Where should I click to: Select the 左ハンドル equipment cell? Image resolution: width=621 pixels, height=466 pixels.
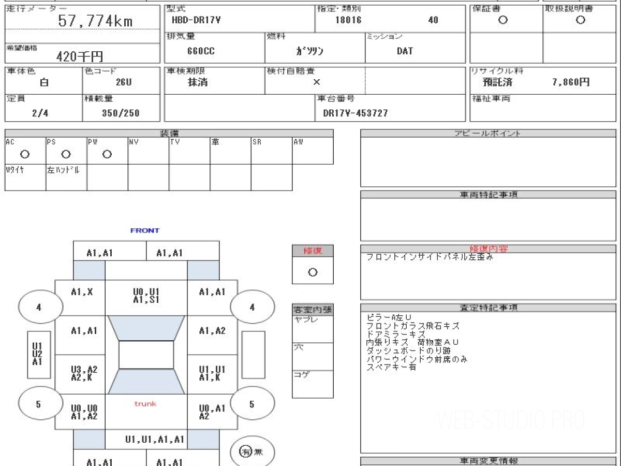[x=66, y=178]
